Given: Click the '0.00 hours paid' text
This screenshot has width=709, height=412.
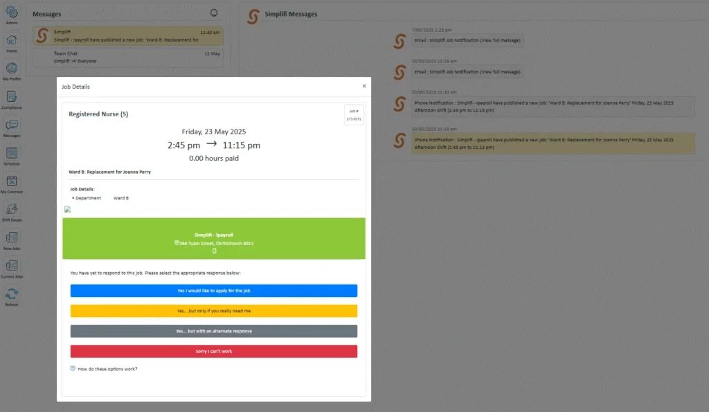Looking at the screenshot, I should [x=214, y=159].
